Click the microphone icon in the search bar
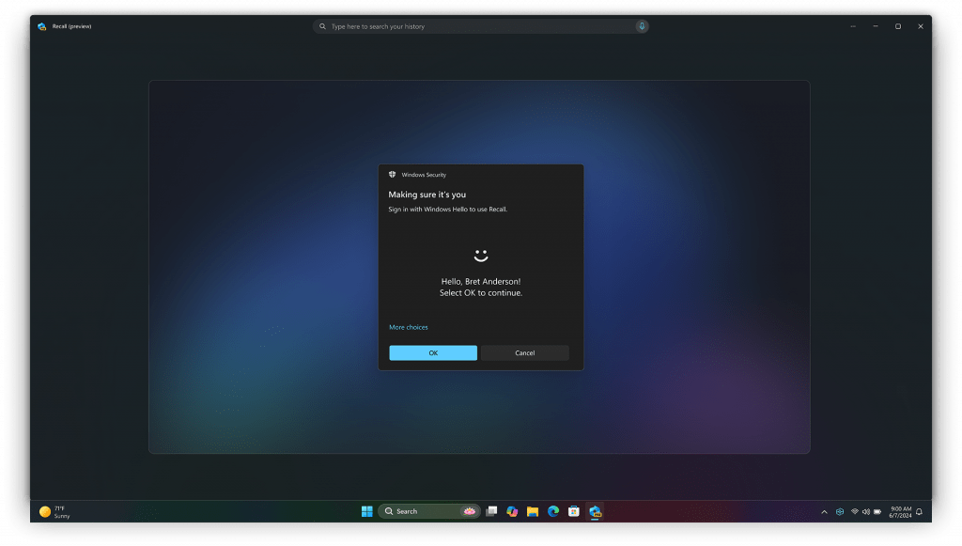The height and width of the screenshot is (546, 962). [x=642, y=26]
